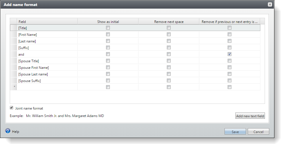
Task: Select the [First Name] field cell
Action: (x=47, y=34)
